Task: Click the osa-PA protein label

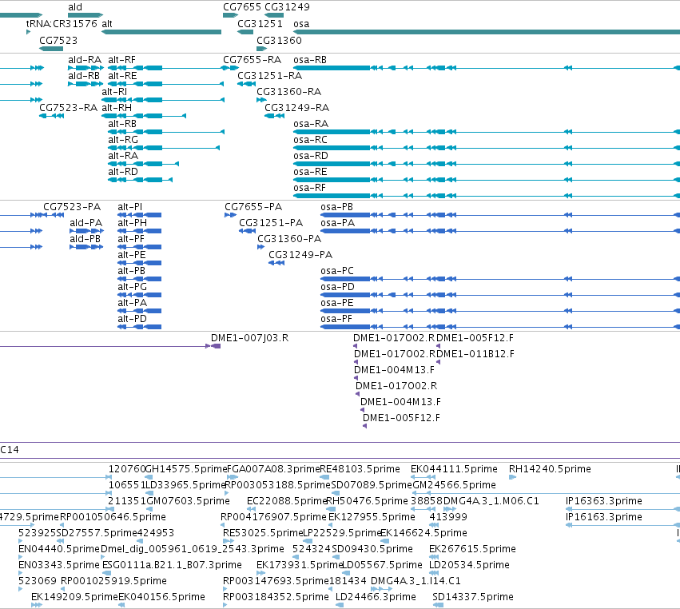Action: coord(338,223)
